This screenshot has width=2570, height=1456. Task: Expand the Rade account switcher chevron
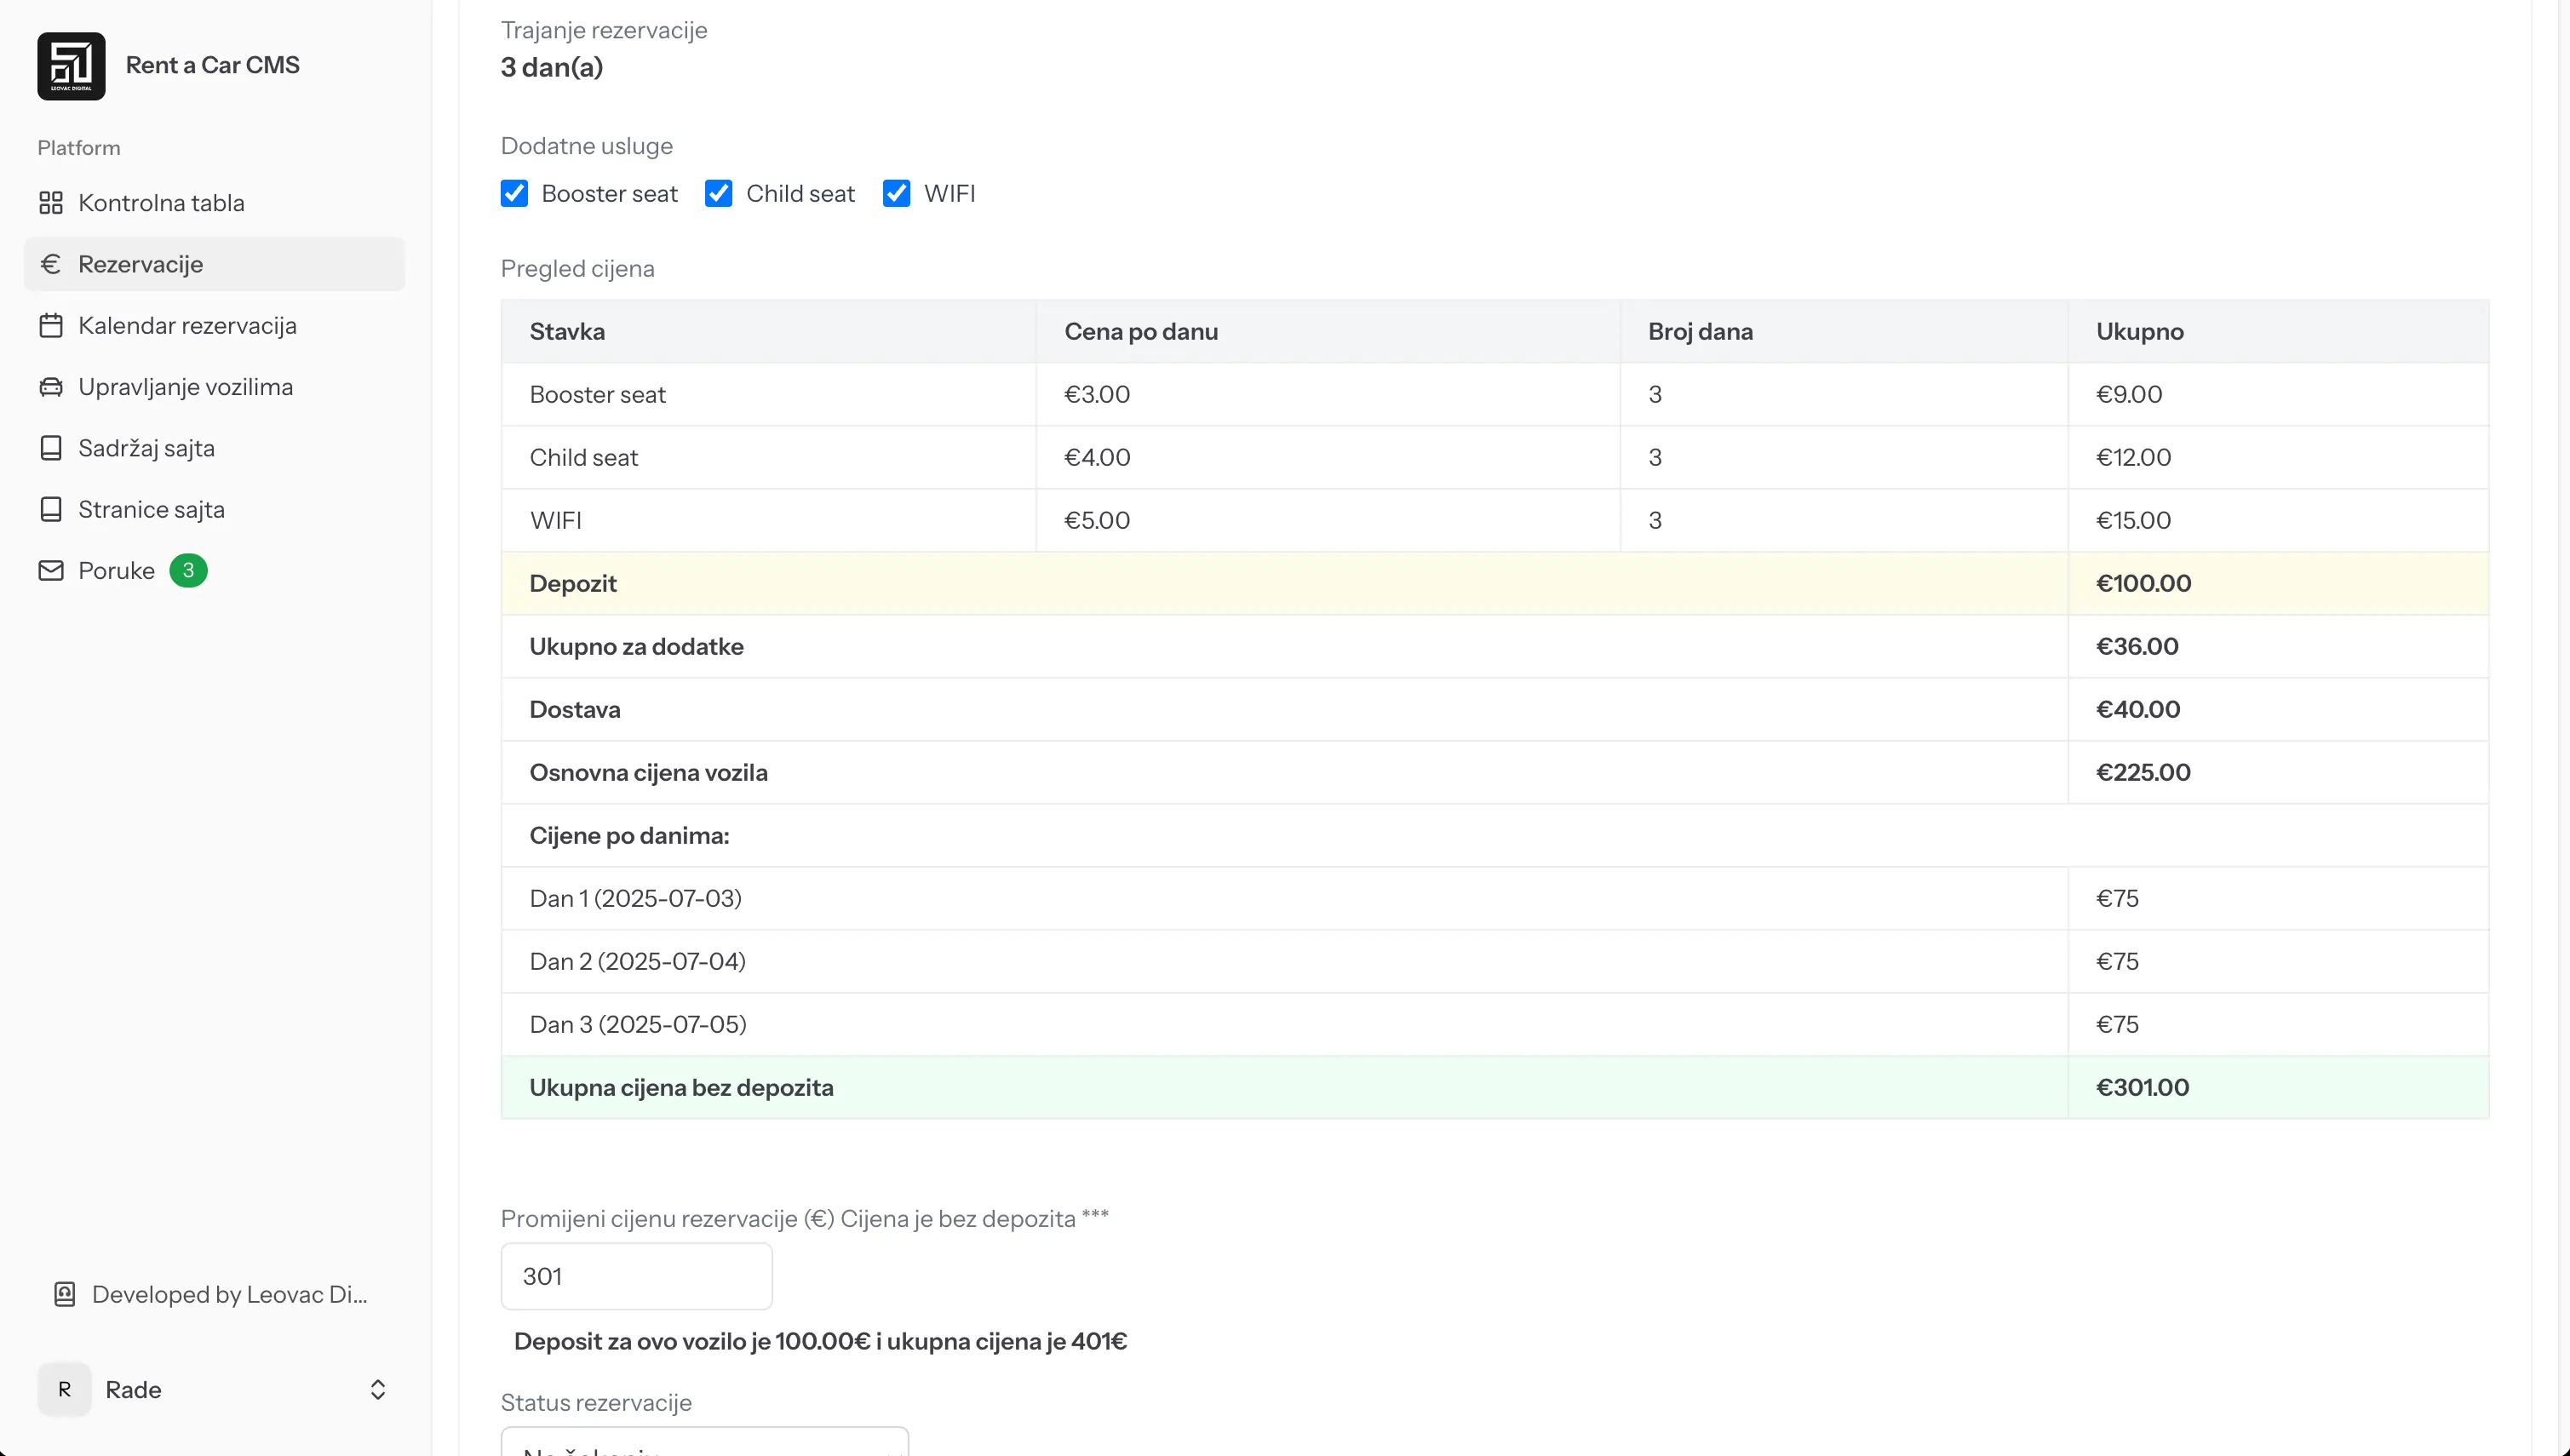[x=378, y=1389]
